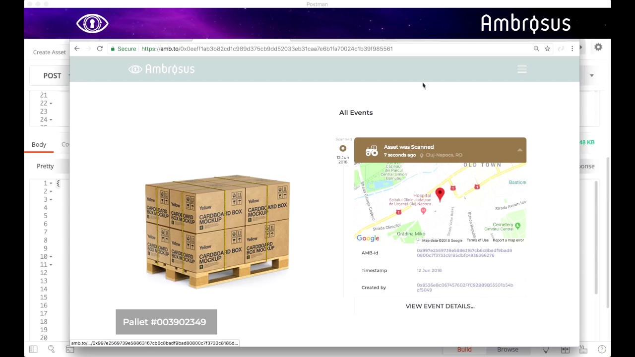
Task: Collapse fold arrow at response line 3
Action: coord(51,200)
